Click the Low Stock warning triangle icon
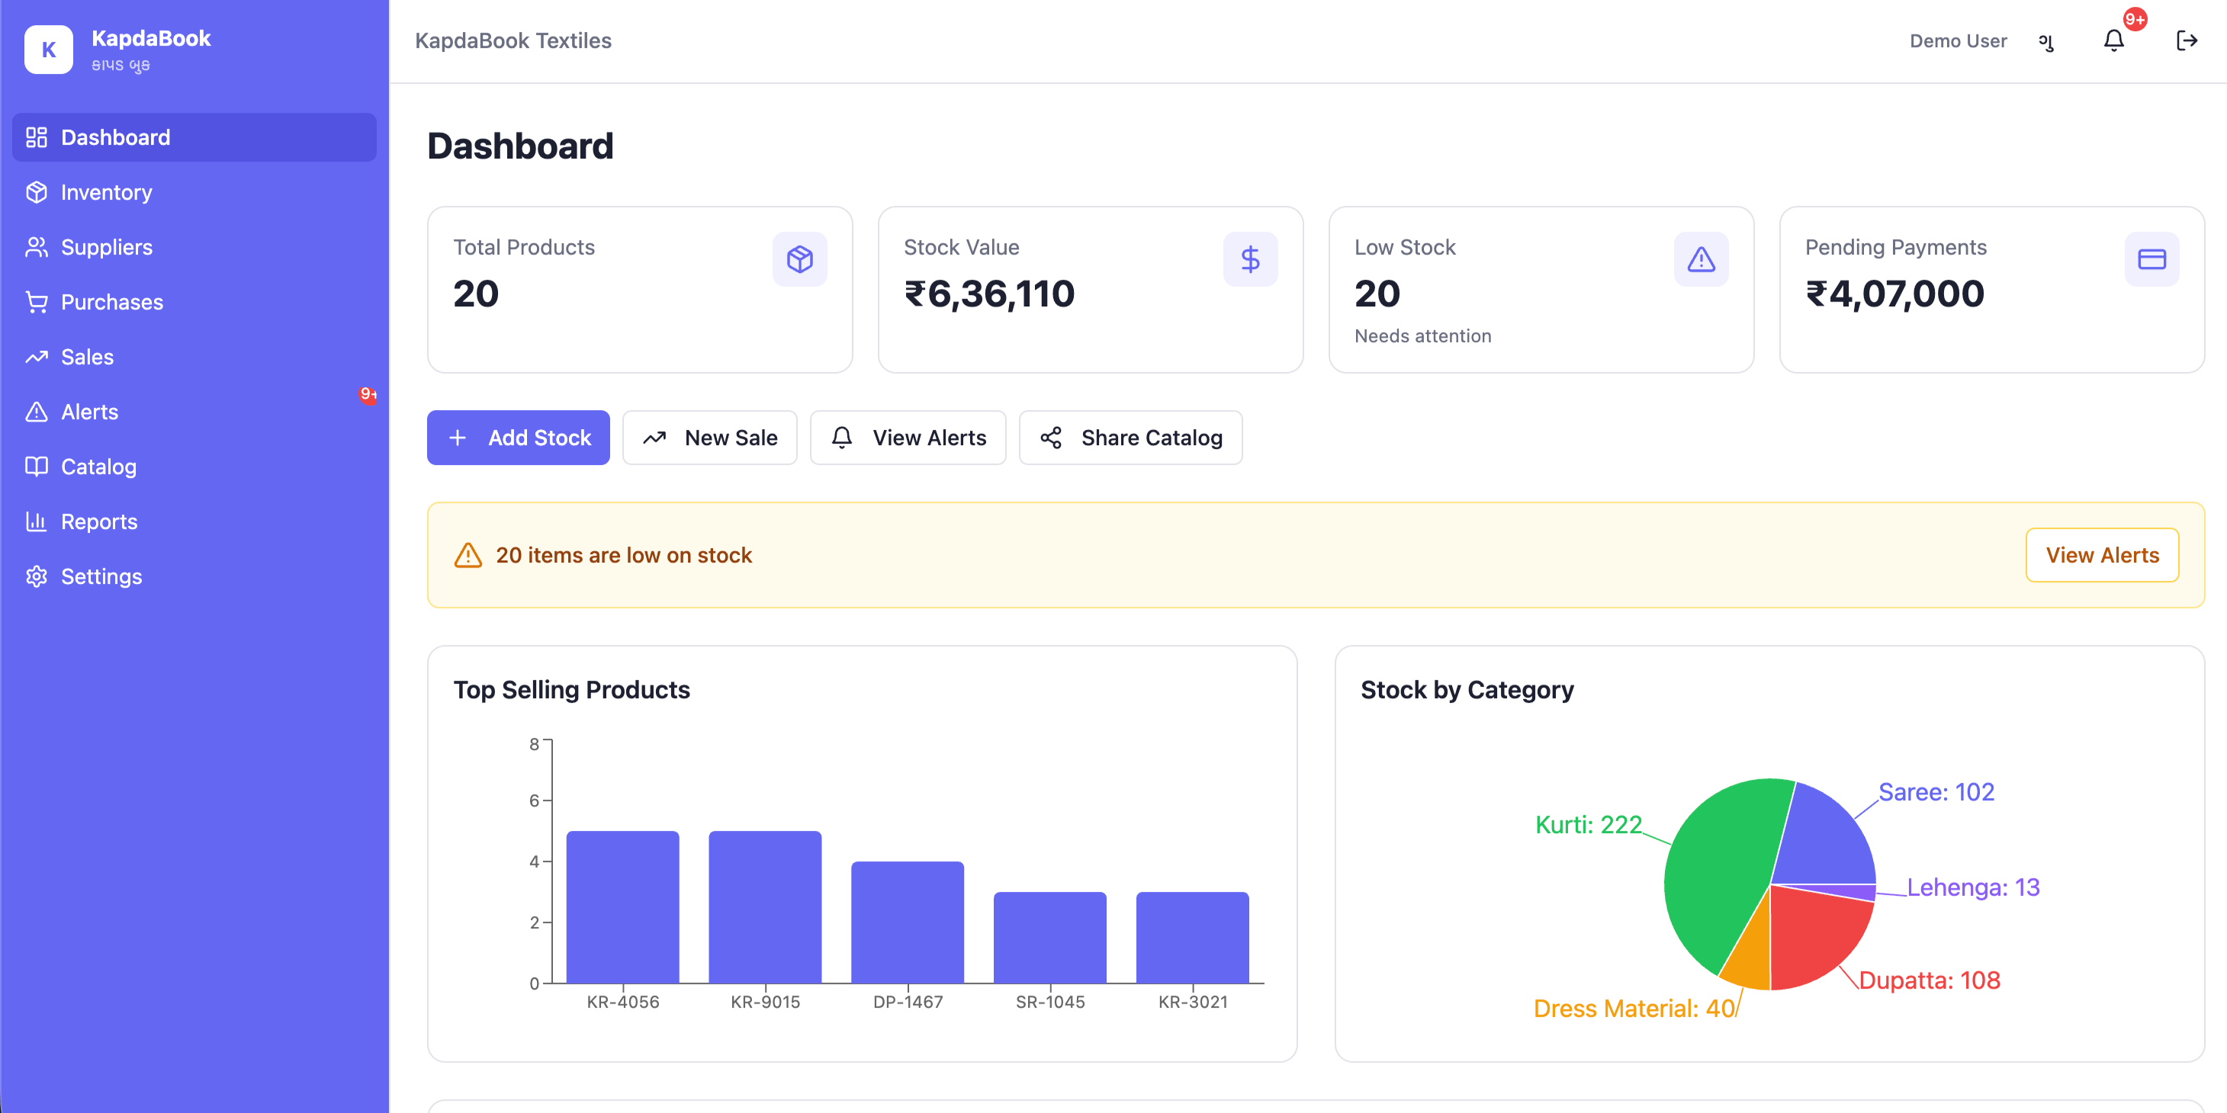 pyautogui.click(x=1701, y=259)
